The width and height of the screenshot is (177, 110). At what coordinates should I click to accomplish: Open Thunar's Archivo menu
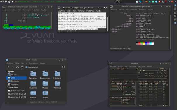pos(10,63)
